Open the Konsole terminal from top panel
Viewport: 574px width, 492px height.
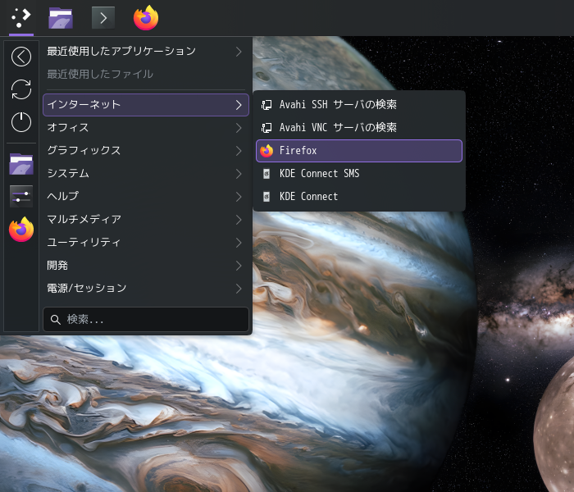(x=103, y=17)
